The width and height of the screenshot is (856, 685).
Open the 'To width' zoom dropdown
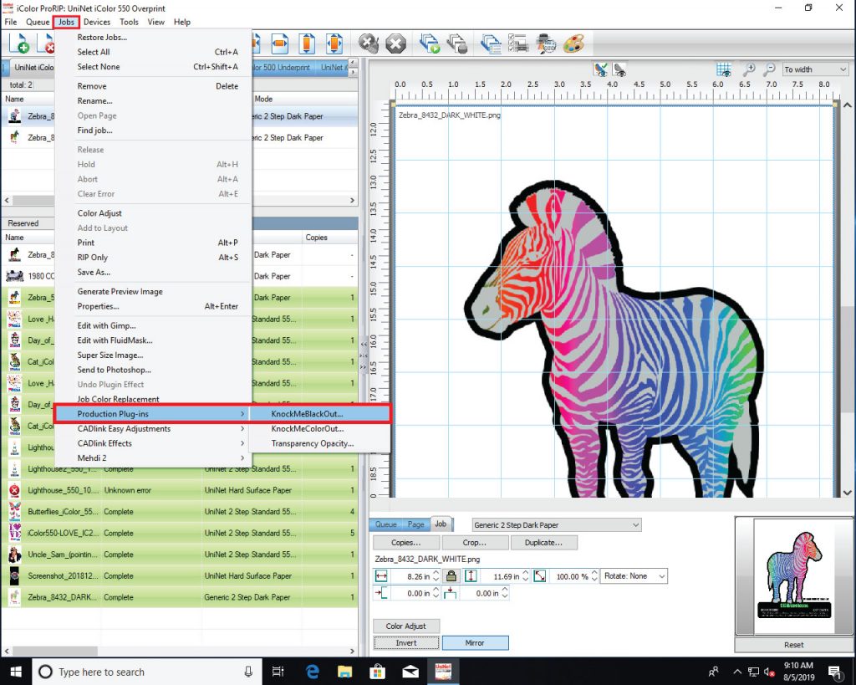[x=815, y=69]
